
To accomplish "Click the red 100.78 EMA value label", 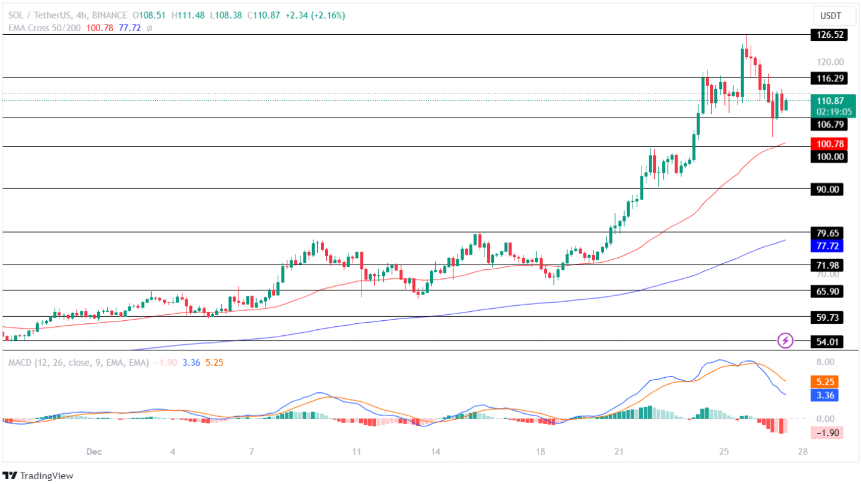I will point(828,144).
